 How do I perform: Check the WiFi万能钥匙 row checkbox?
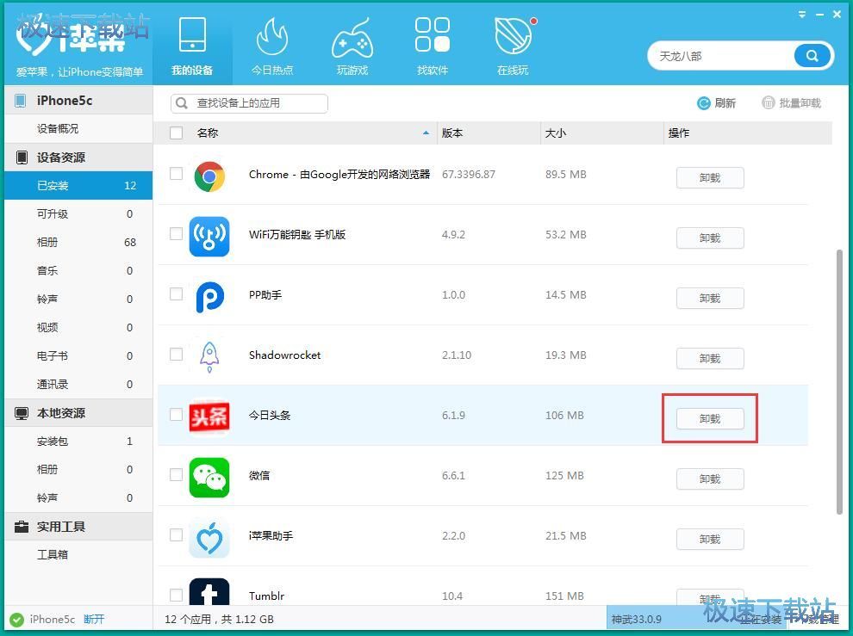177,234
